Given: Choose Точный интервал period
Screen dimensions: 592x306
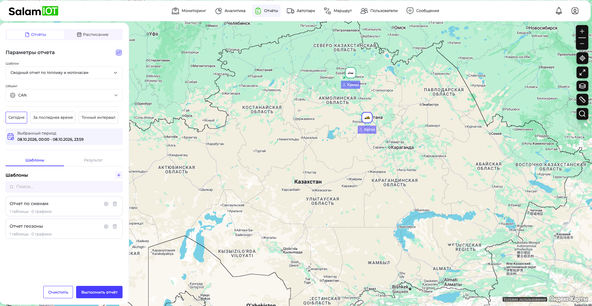Looking at the screenshot, I should coord(98,118).
